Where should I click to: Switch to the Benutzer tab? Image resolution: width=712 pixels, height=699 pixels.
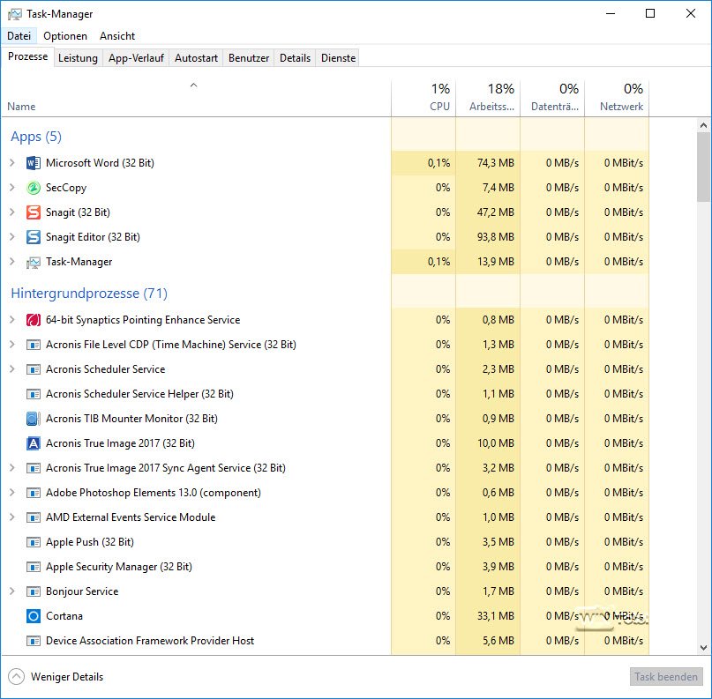pos(249,58)
